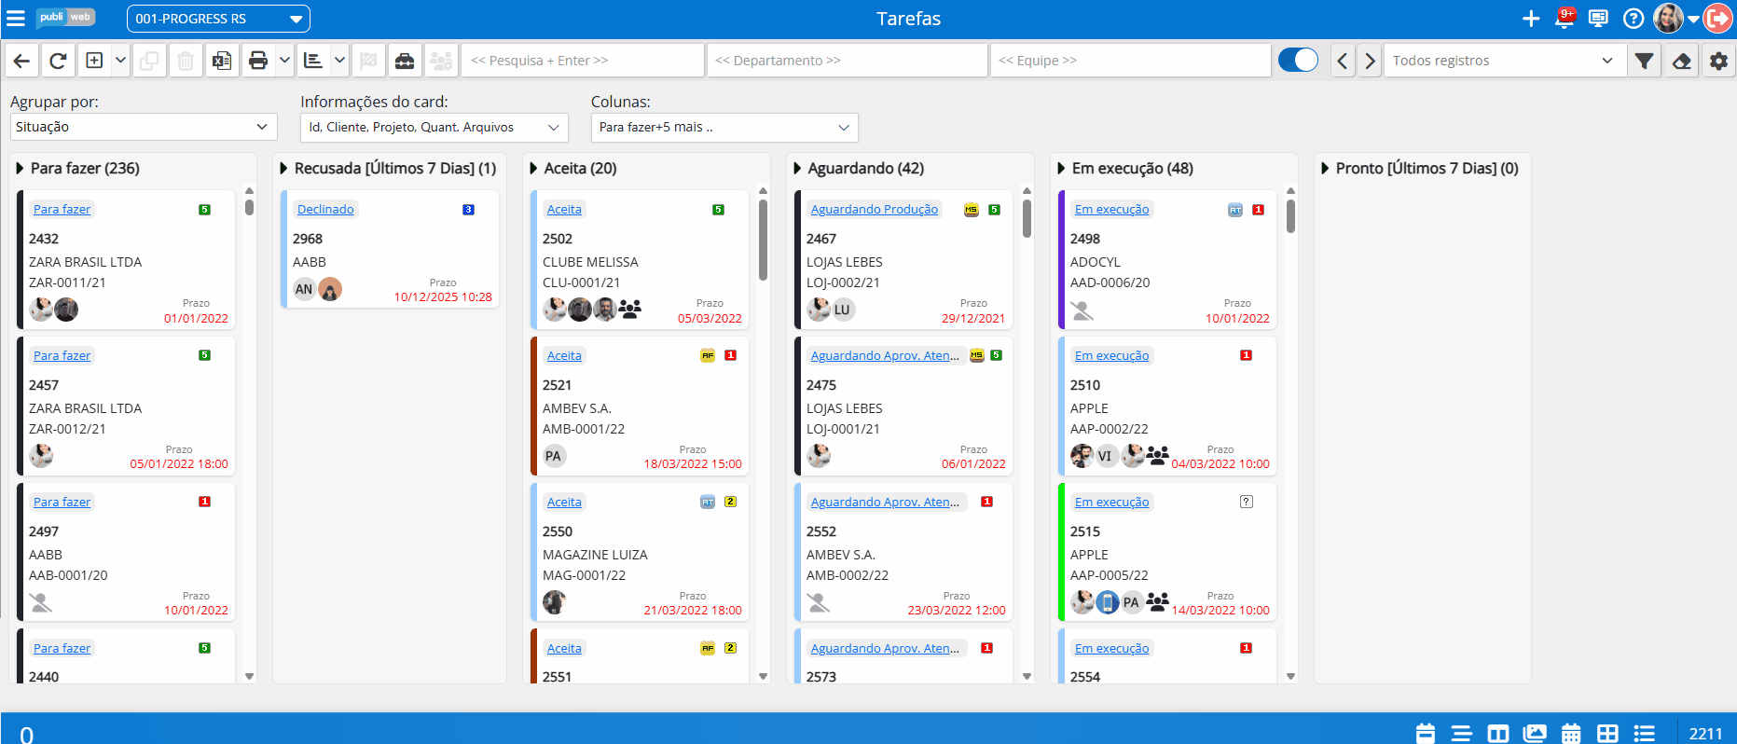This screenshot has width=1737, height=744.
Task: Open the briefcase toolbox icon
Action: coord(405,61)
